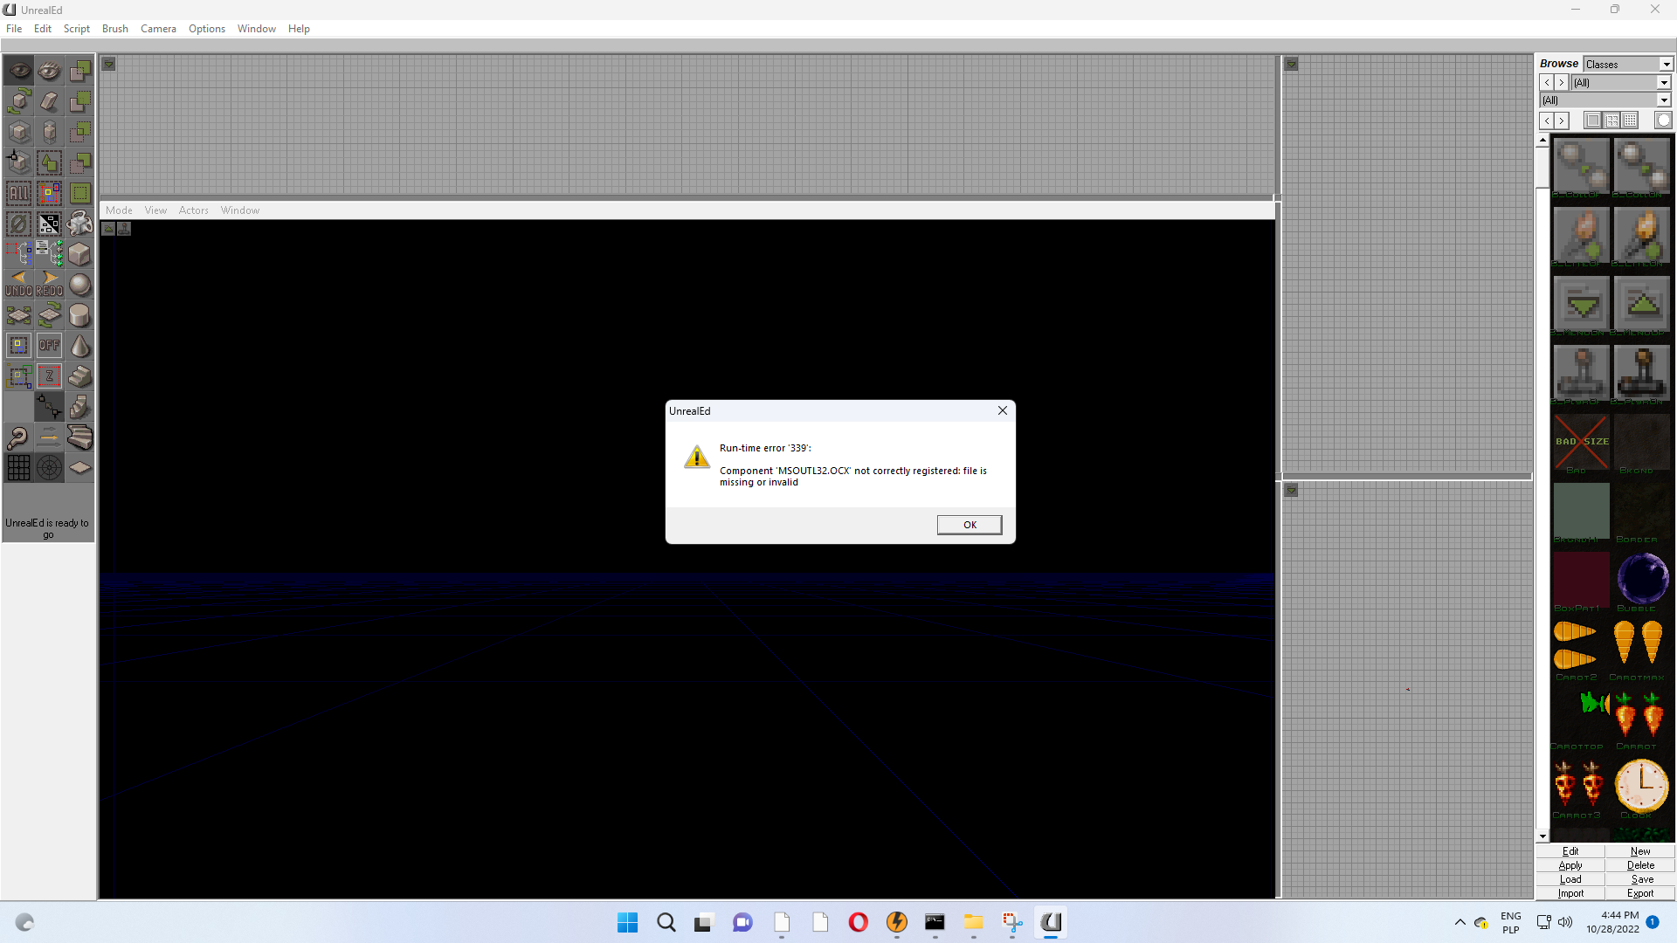Screen dimensions: 1677x943
Task: Toggle the grid snap icon
Action: point(19,468)
